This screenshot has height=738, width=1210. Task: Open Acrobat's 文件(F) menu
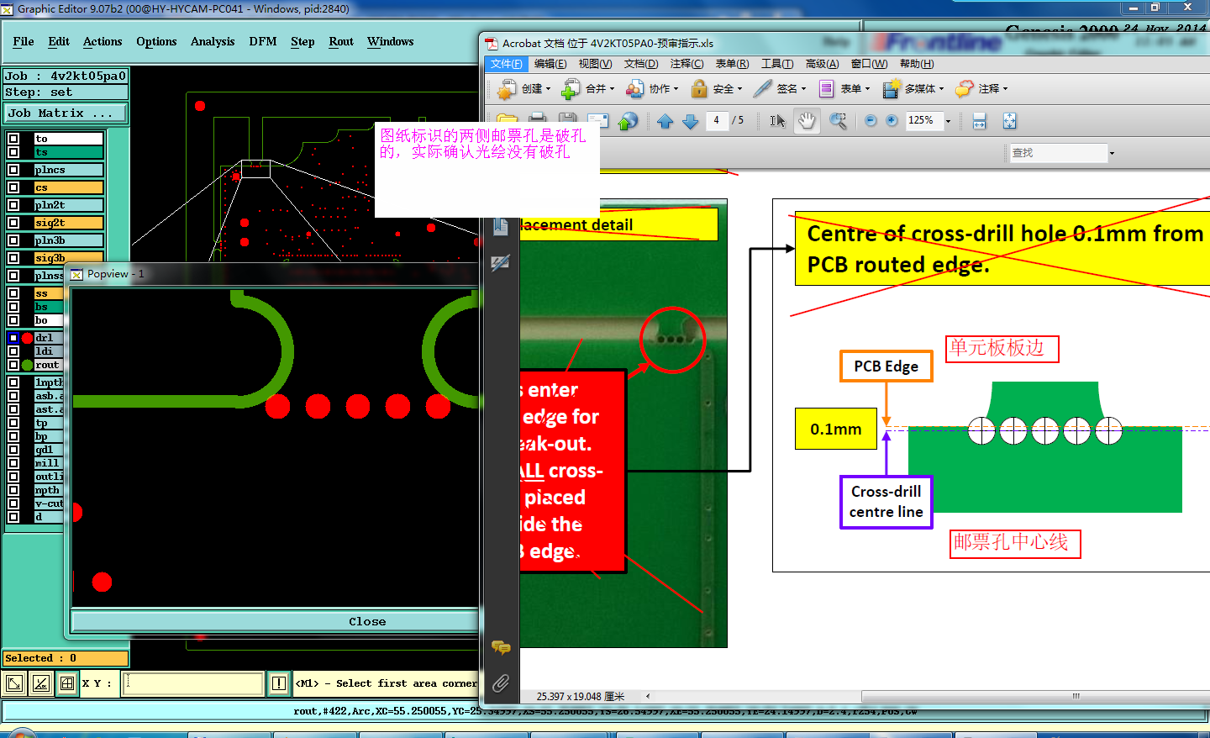[x=506, y=64]
